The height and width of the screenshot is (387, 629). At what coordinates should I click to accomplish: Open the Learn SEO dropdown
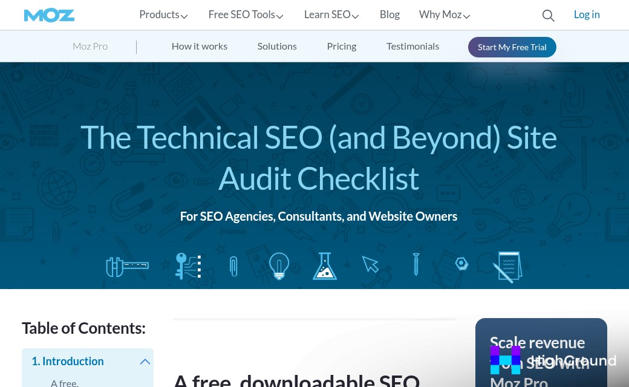(x=331, y=15)
